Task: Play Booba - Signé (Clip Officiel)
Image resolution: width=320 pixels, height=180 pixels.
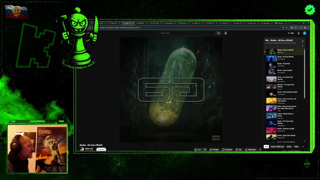Action: pos(284,137)
